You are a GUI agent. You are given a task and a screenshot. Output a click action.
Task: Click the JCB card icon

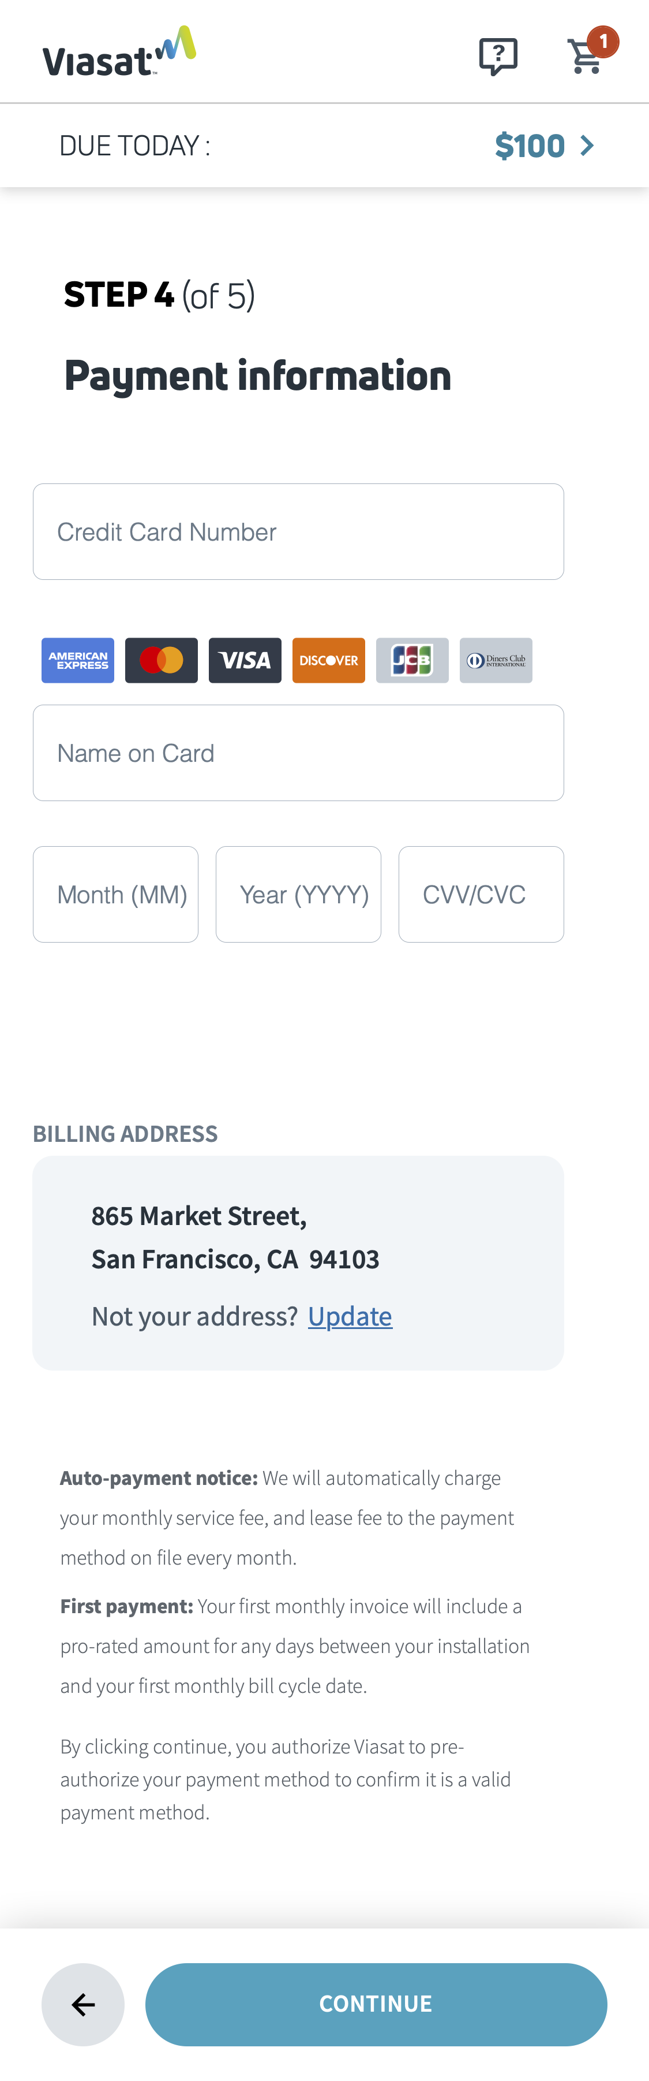tap(412, 660)
